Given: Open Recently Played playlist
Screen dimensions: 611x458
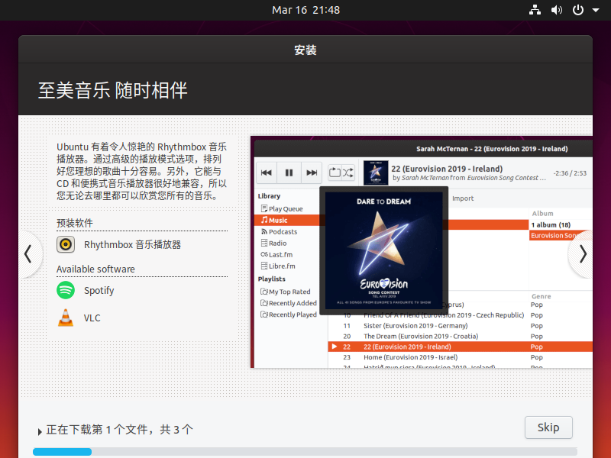Looking at the screenshot, I should [293, 314].
